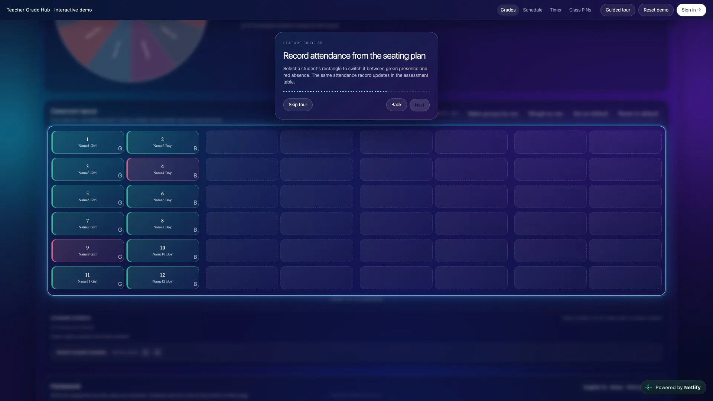Click the G gender badge on Name9 Girl
This screenshot has width=713, height=401.
click(x=120, y=257)
